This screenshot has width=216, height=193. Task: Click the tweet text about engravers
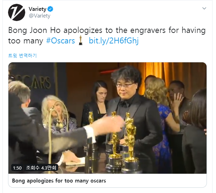point(107,36)
